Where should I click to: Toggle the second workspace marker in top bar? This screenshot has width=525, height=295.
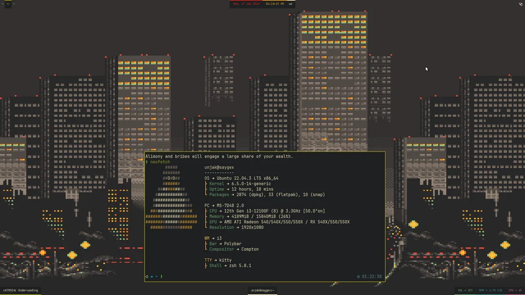point(14,3)
